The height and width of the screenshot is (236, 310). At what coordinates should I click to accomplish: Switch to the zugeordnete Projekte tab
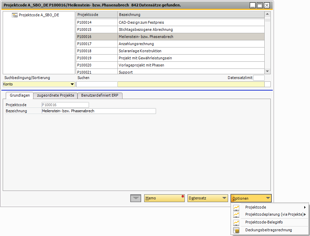pos(55,95)
